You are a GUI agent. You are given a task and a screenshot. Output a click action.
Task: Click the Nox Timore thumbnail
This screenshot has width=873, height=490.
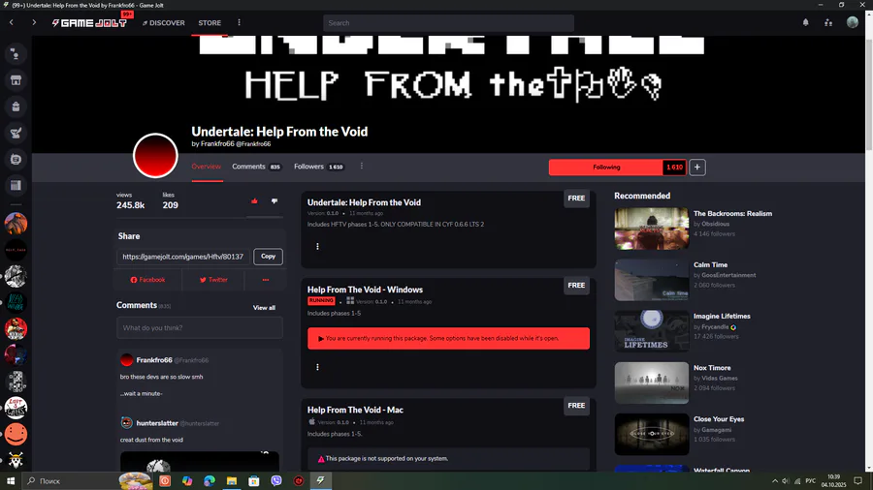pos(652,383)
